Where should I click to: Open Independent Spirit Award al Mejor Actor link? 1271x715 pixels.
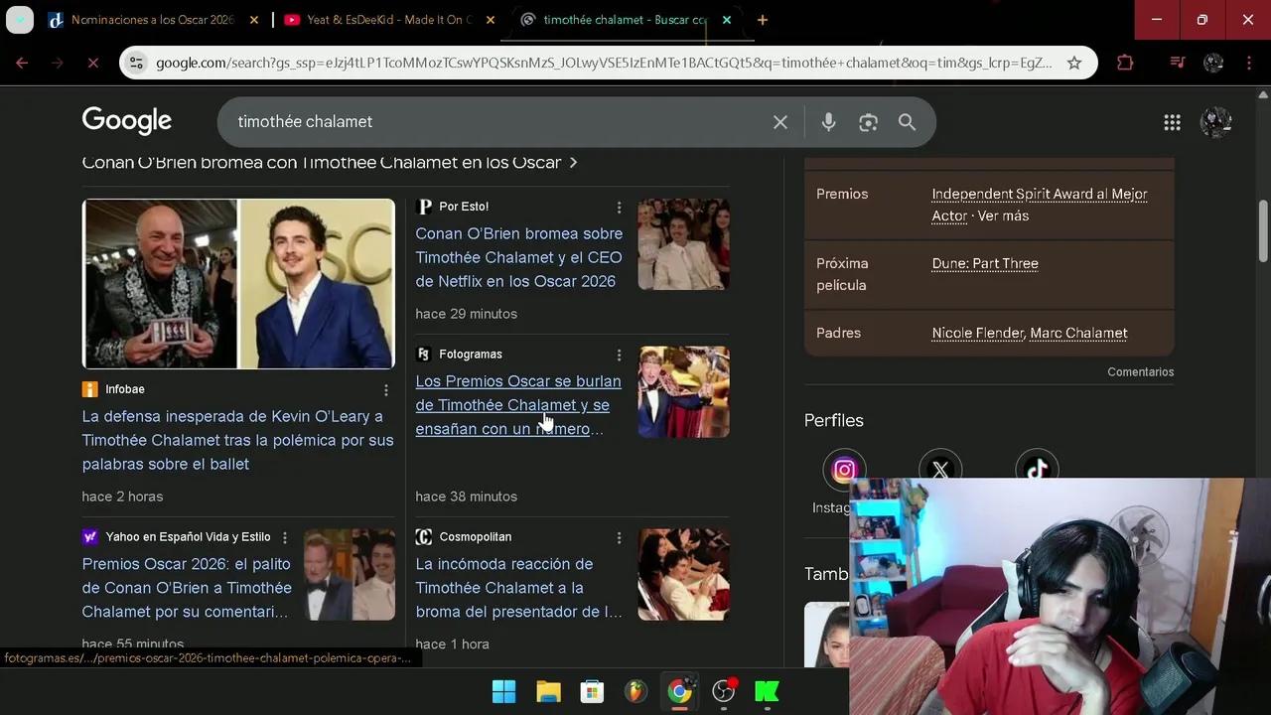tap(1039, 205)
